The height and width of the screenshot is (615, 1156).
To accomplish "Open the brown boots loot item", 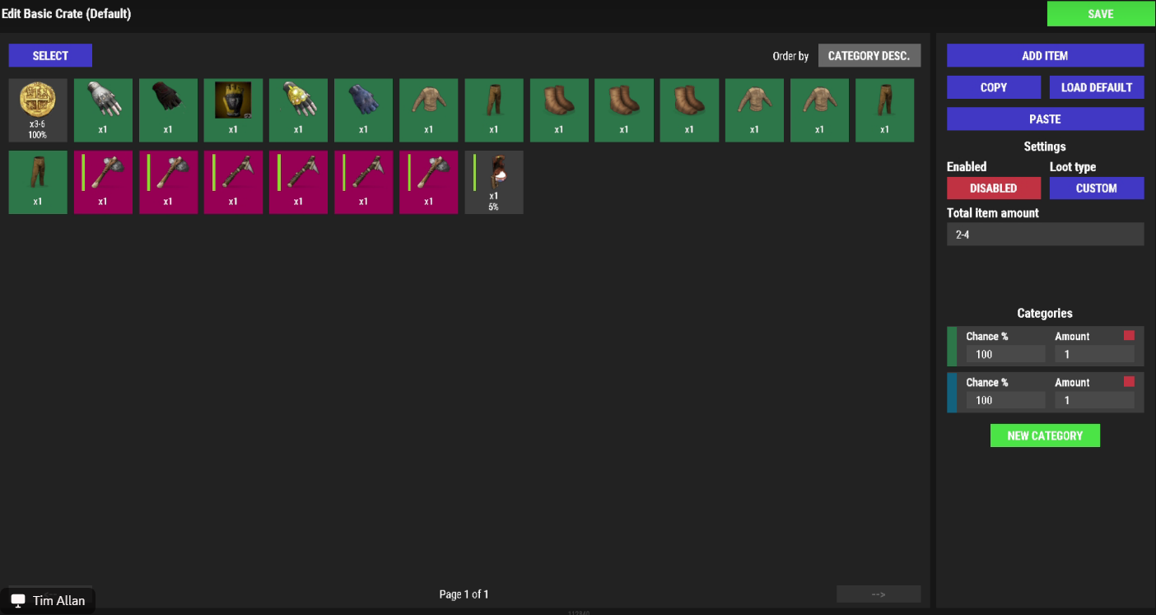I will (x=558, y=109).
